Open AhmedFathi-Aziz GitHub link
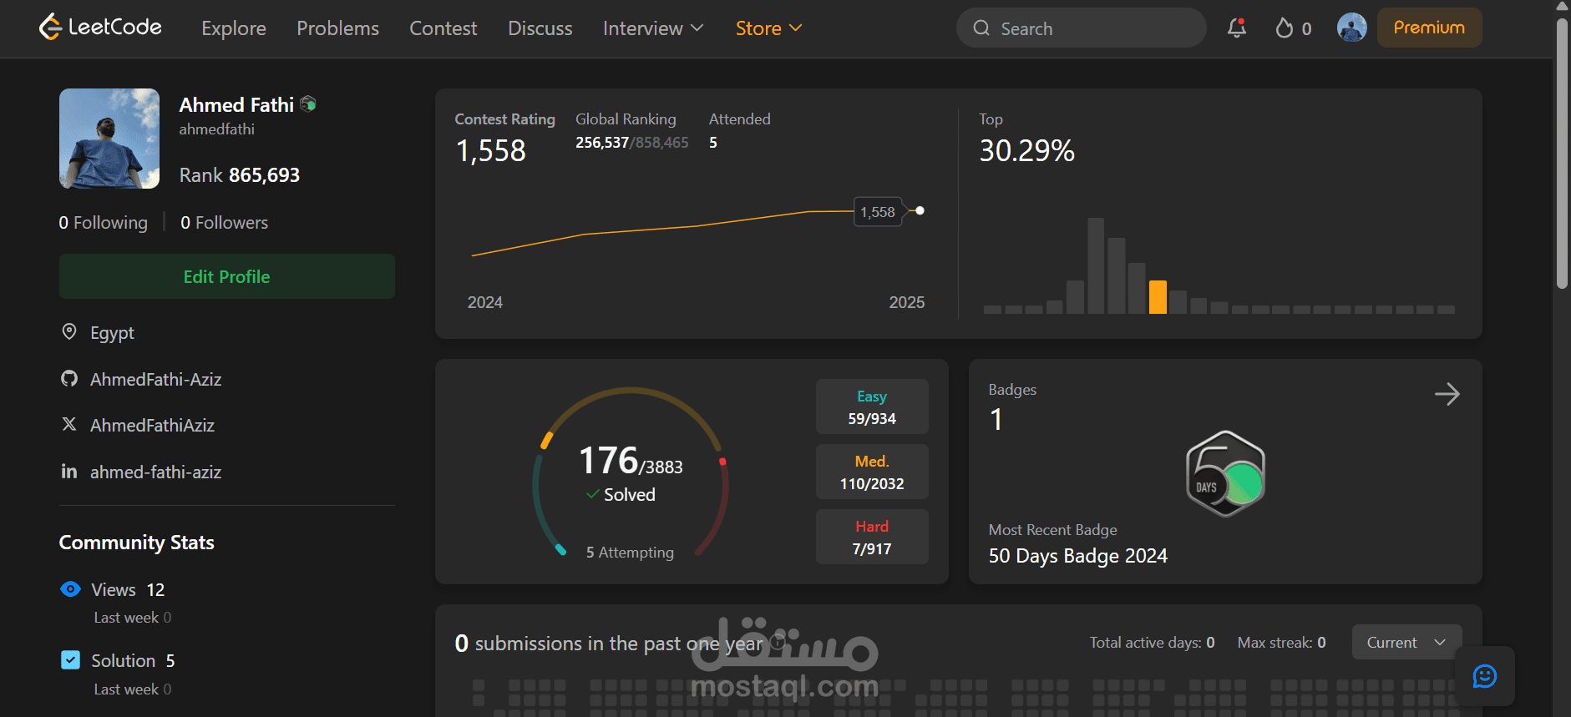Image resolution: width=1571 pixels, height=717 pixels. click(156, 379)
